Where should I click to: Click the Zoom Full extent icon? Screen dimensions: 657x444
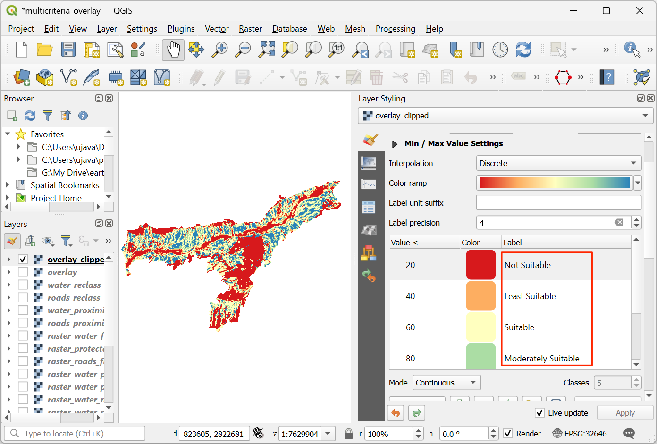[x=267, y=50]
